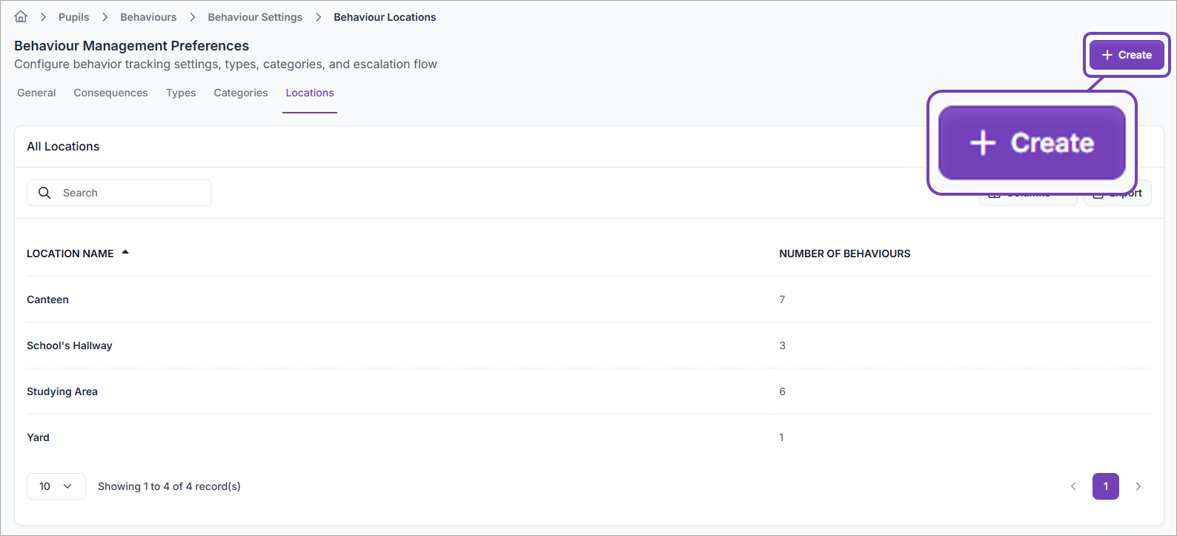The image size is (1177, 536).
Task: Select the Locations tab
Action: click(x=310, y=93)
